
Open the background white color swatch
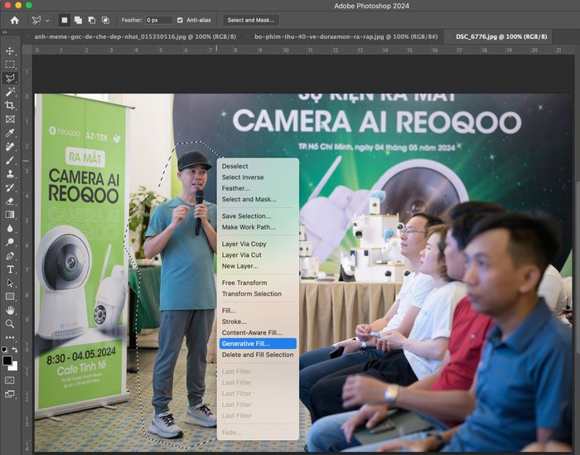tap(14, 366)
